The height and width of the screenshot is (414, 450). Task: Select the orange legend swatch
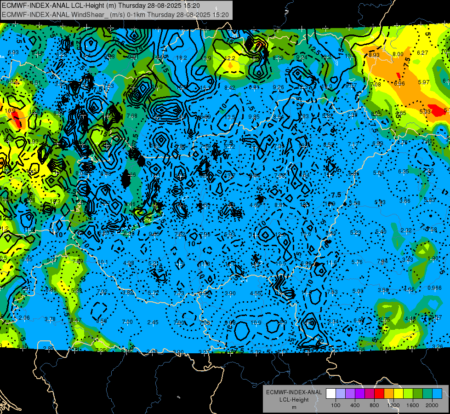tap(388, 394)
